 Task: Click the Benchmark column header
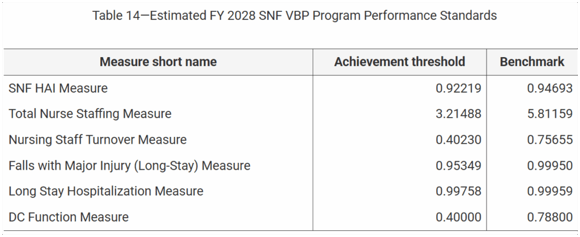point(532,62)
